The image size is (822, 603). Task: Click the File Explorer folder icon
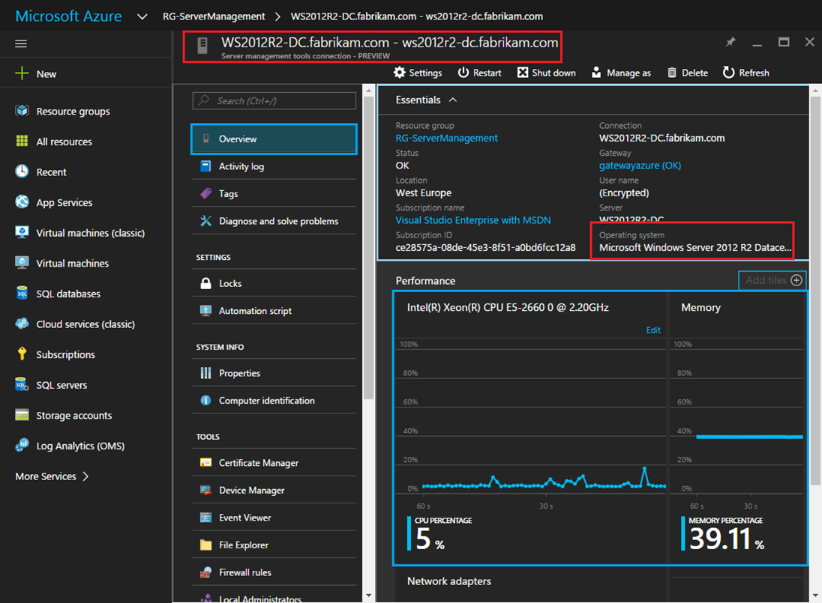coord(206,545)
